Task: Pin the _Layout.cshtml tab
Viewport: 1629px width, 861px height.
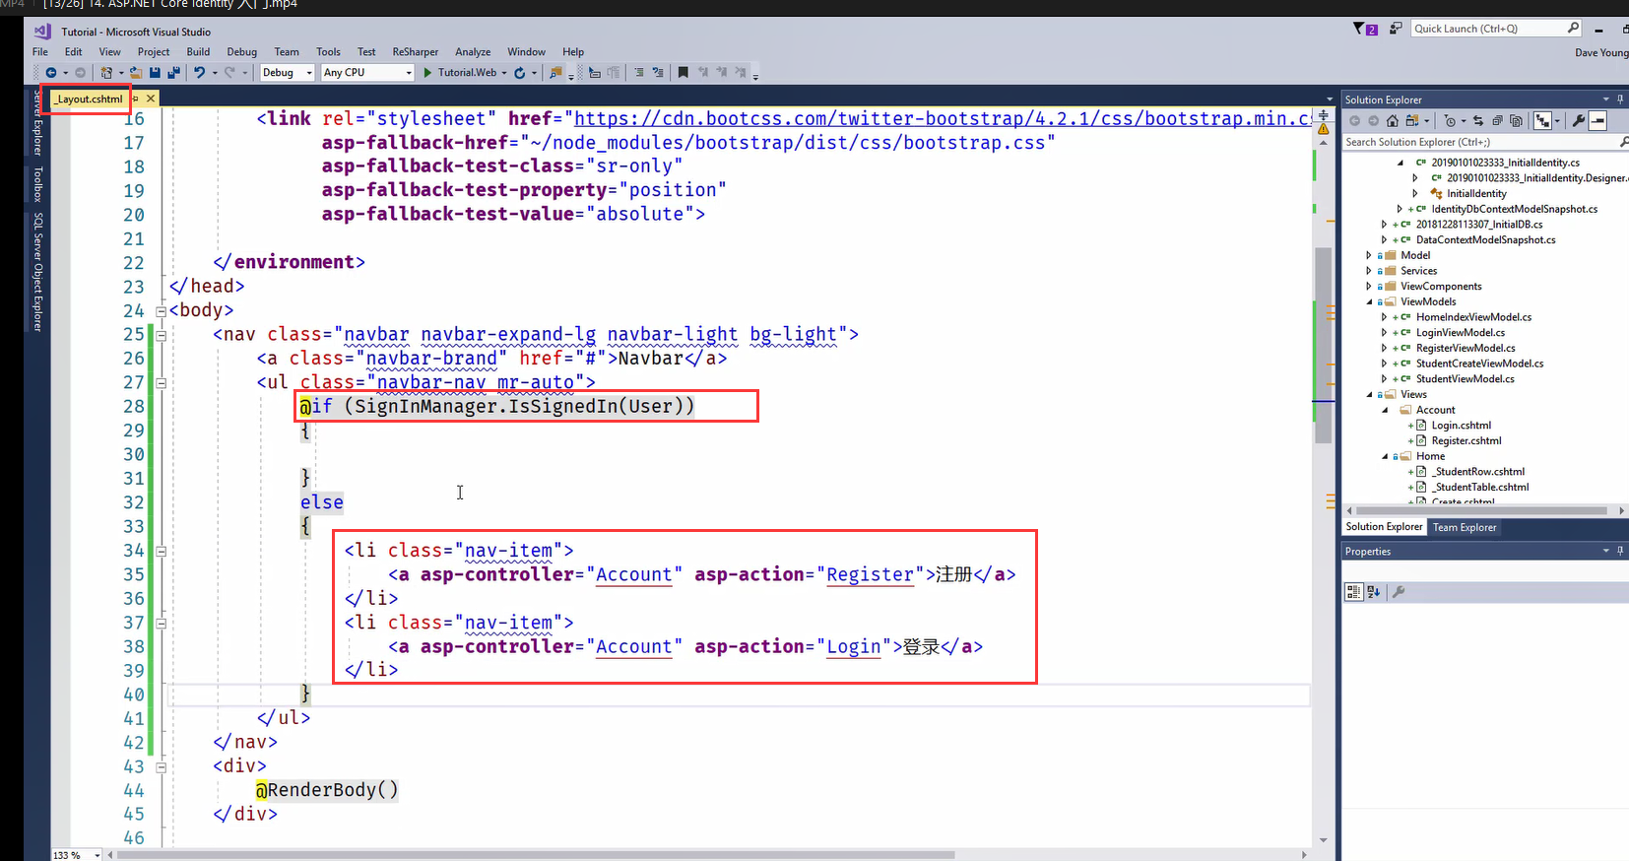Action: coord(135,99)
